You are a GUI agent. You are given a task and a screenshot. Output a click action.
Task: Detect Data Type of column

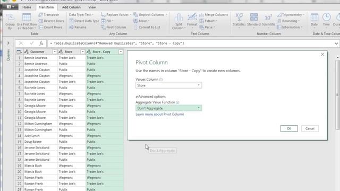pos(84,21)
